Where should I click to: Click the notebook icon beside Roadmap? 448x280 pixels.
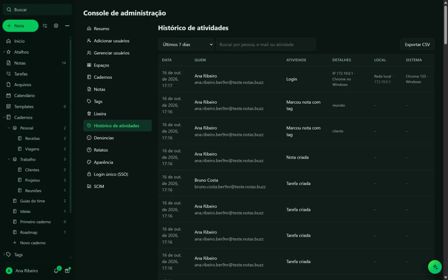[15, 232]
